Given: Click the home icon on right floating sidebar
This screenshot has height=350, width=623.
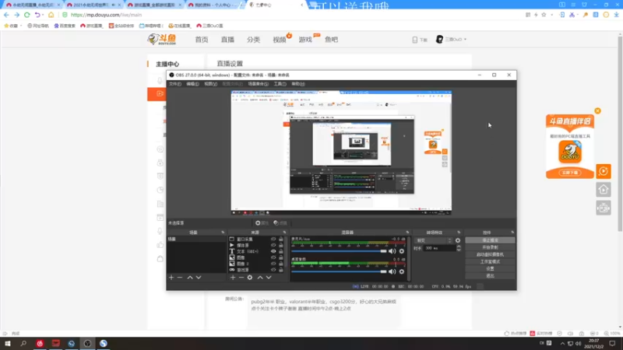Looking at the screenshot, I should click(x=603, y=190).
